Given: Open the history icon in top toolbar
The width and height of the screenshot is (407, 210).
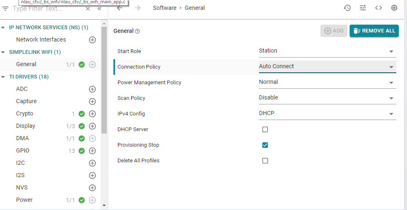Looking at the screenshot, I should pos(347,8).
